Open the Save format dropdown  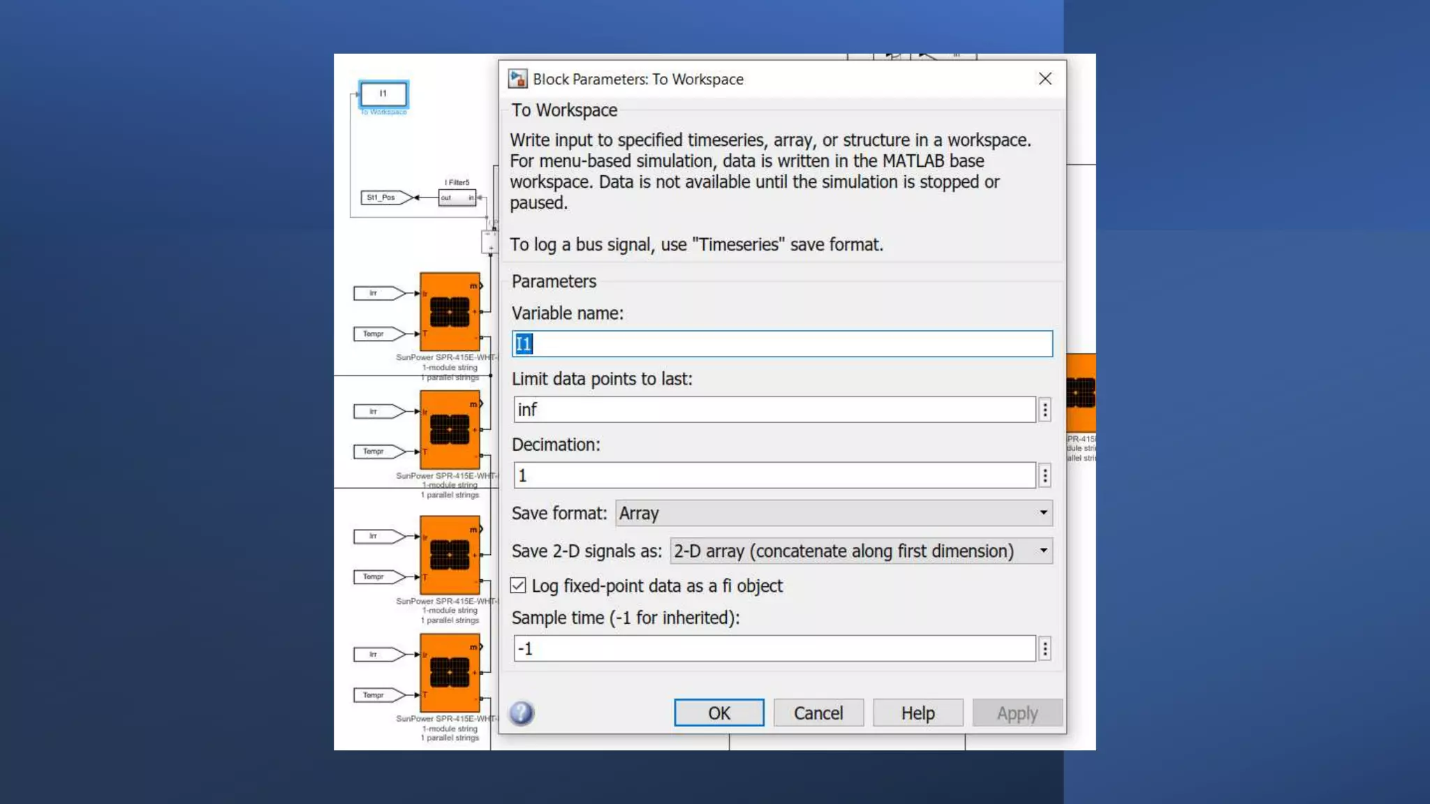click(x=834, y=513)
